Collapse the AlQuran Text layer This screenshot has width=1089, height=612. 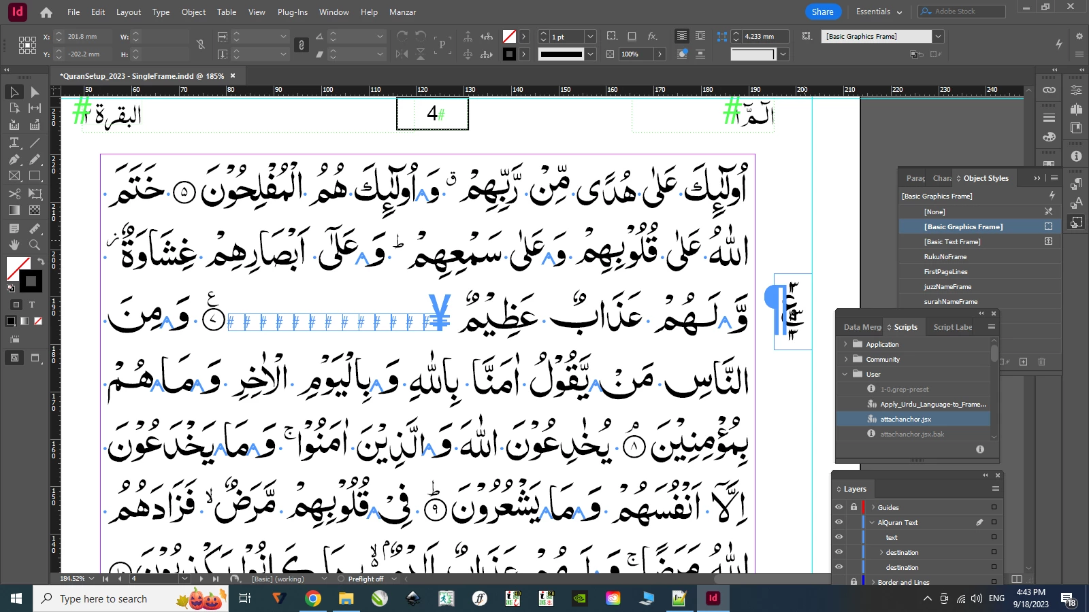coord(873,522)
